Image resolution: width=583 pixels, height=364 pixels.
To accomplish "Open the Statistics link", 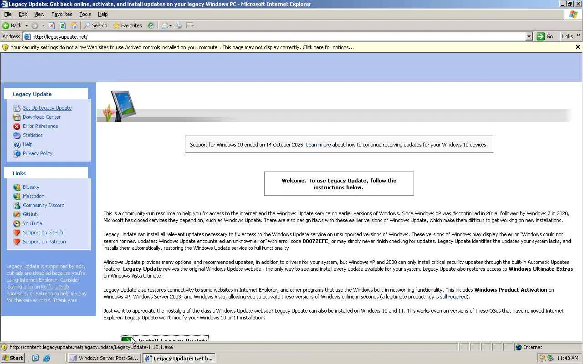I will (33, 135).
